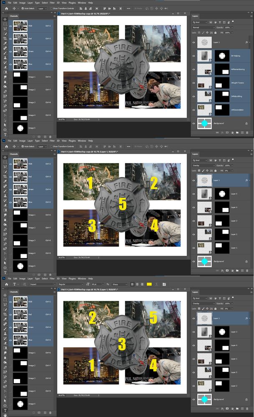Open the Layer menu in middle window

point(30,141)
